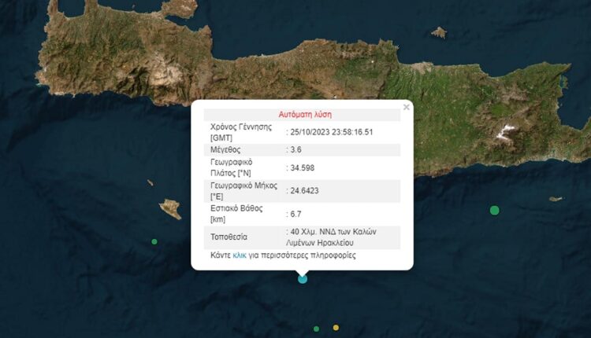Click the red "Αυτόματη λύση" popup header

tap(302, 113)
